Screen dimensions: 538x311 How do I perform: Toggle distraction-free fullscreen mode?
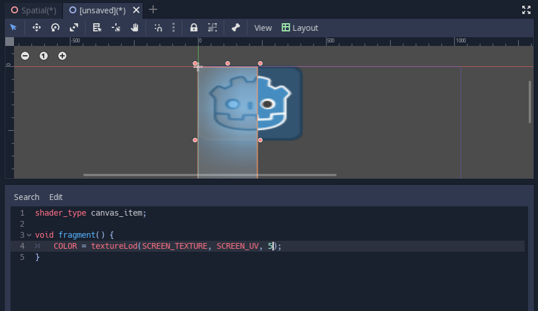[x=526, y=10]
